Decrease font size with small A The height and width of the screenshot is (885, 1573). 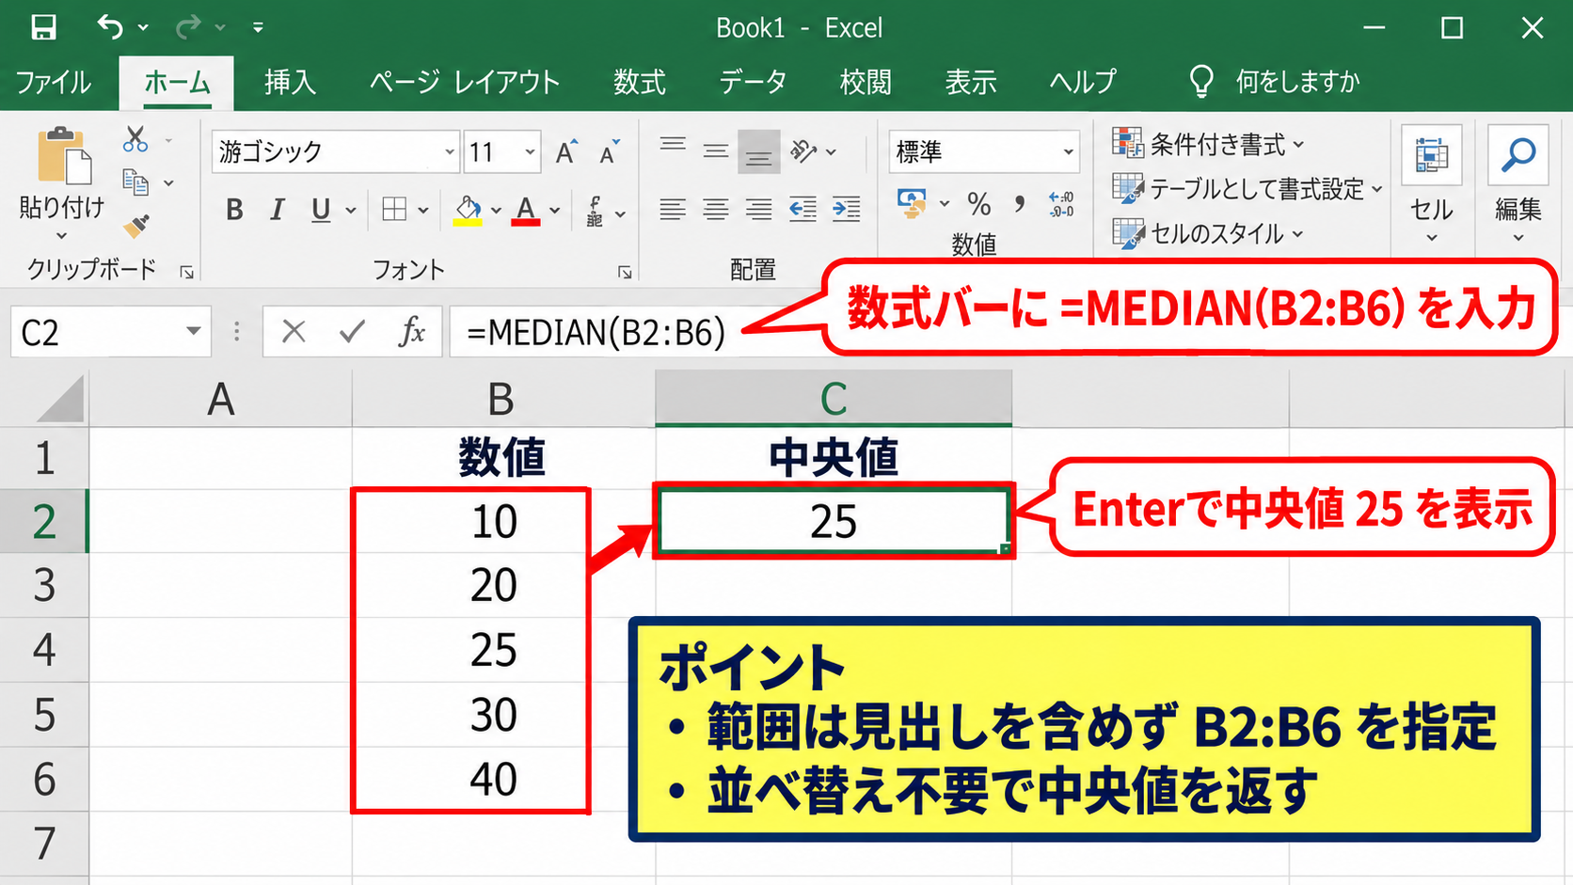[x=610, y=151]
